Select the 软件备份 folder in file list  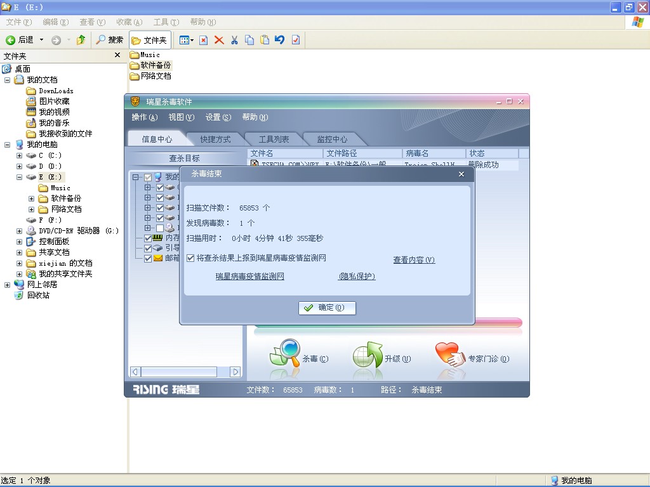[x=150, y=65]
